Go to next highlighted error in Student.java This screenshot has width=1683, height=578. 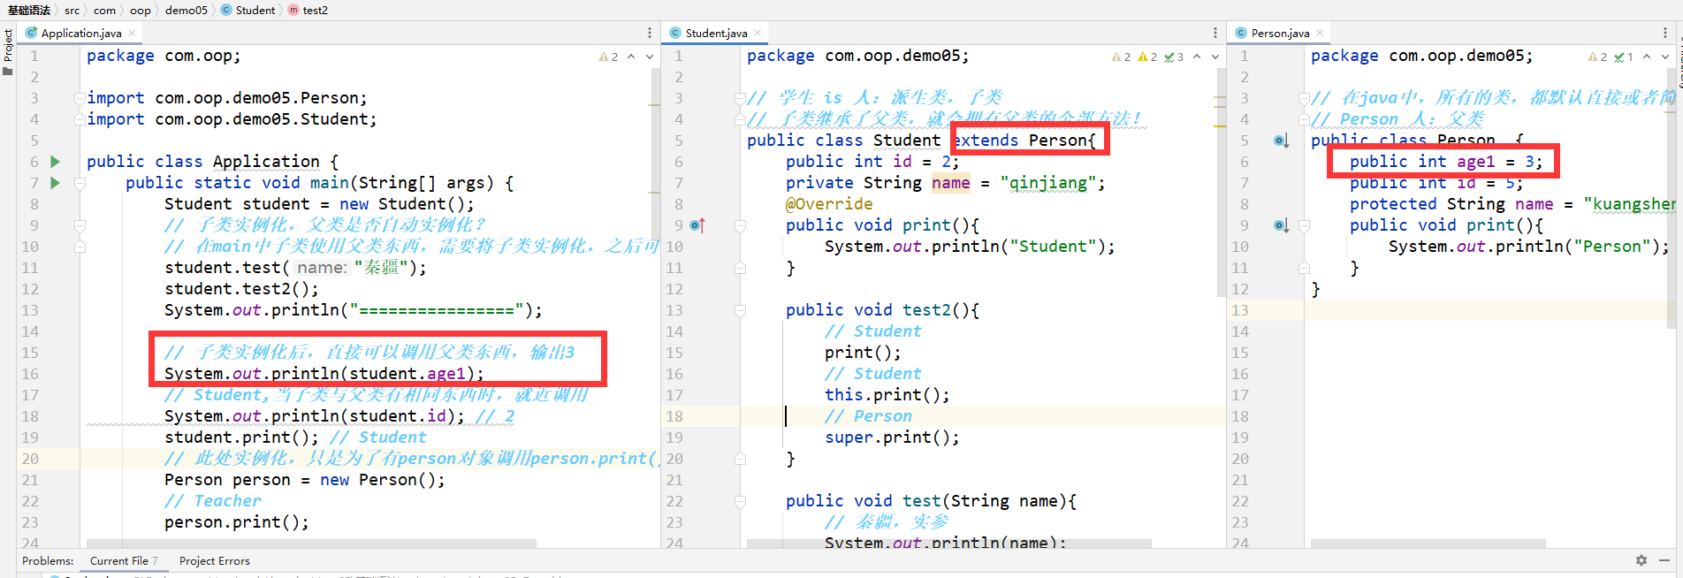coord(1215,57)
